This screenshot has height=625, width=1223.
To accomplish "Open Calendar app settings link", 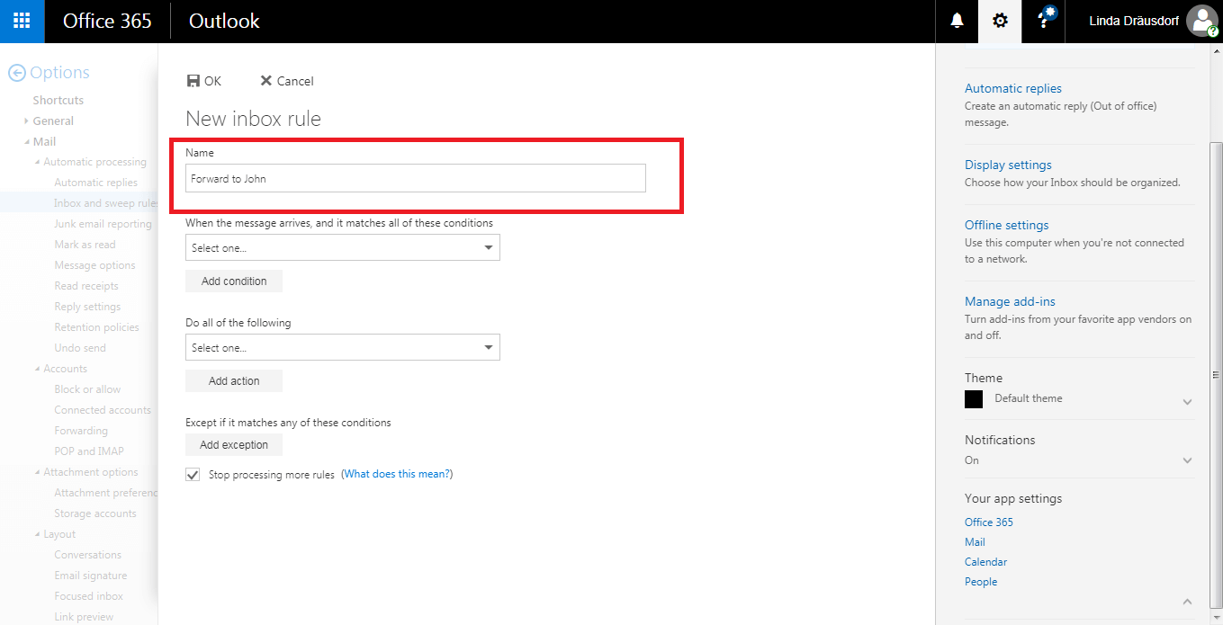I will pyautogui.click(x=985, y=562).
